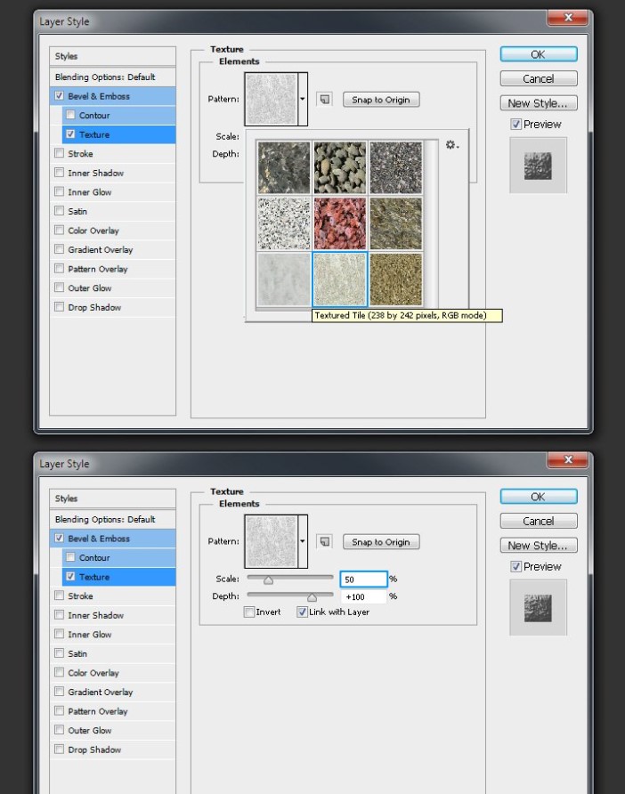This screenshot has height=794, width=625.
Task: Click OK in the top dialog
Action: 539,54
